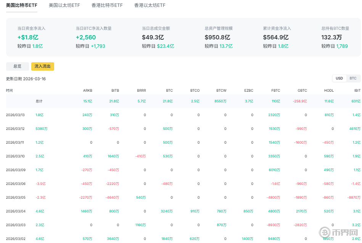The image size is (362, 243).
Task: Click BITB -570万 on 2026/03/12
Action: tap(114, 129)
